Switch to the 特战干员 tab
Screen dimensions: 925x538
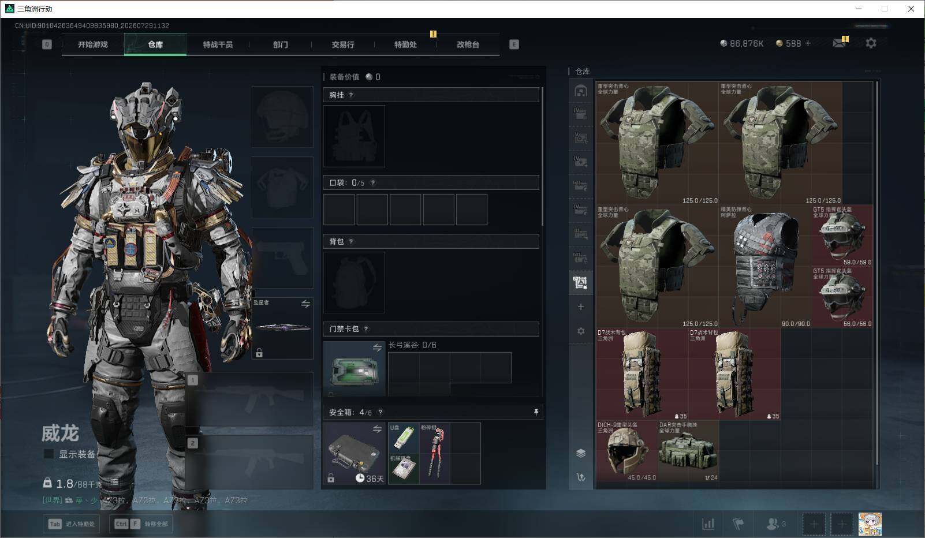pyautogui.click(x=218, y=44)
